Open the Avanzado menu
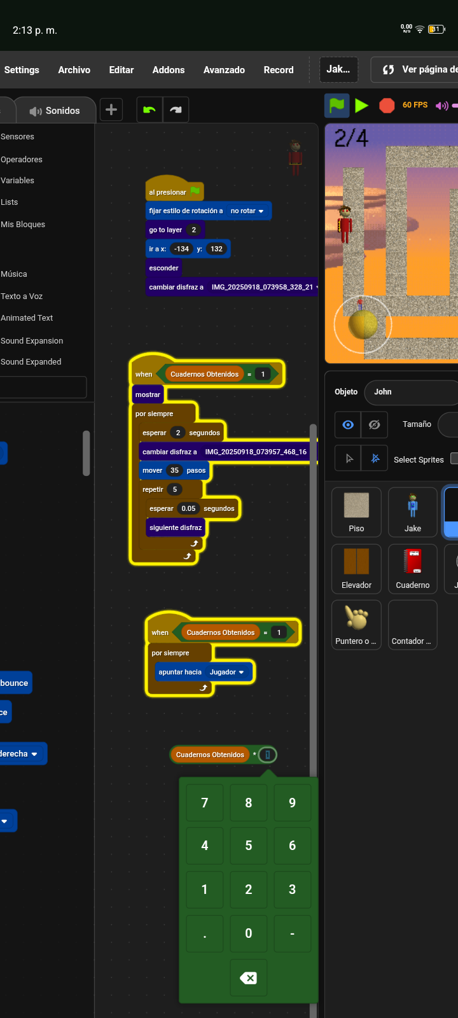Viewport: 458px width, 1018px height. 224,70
